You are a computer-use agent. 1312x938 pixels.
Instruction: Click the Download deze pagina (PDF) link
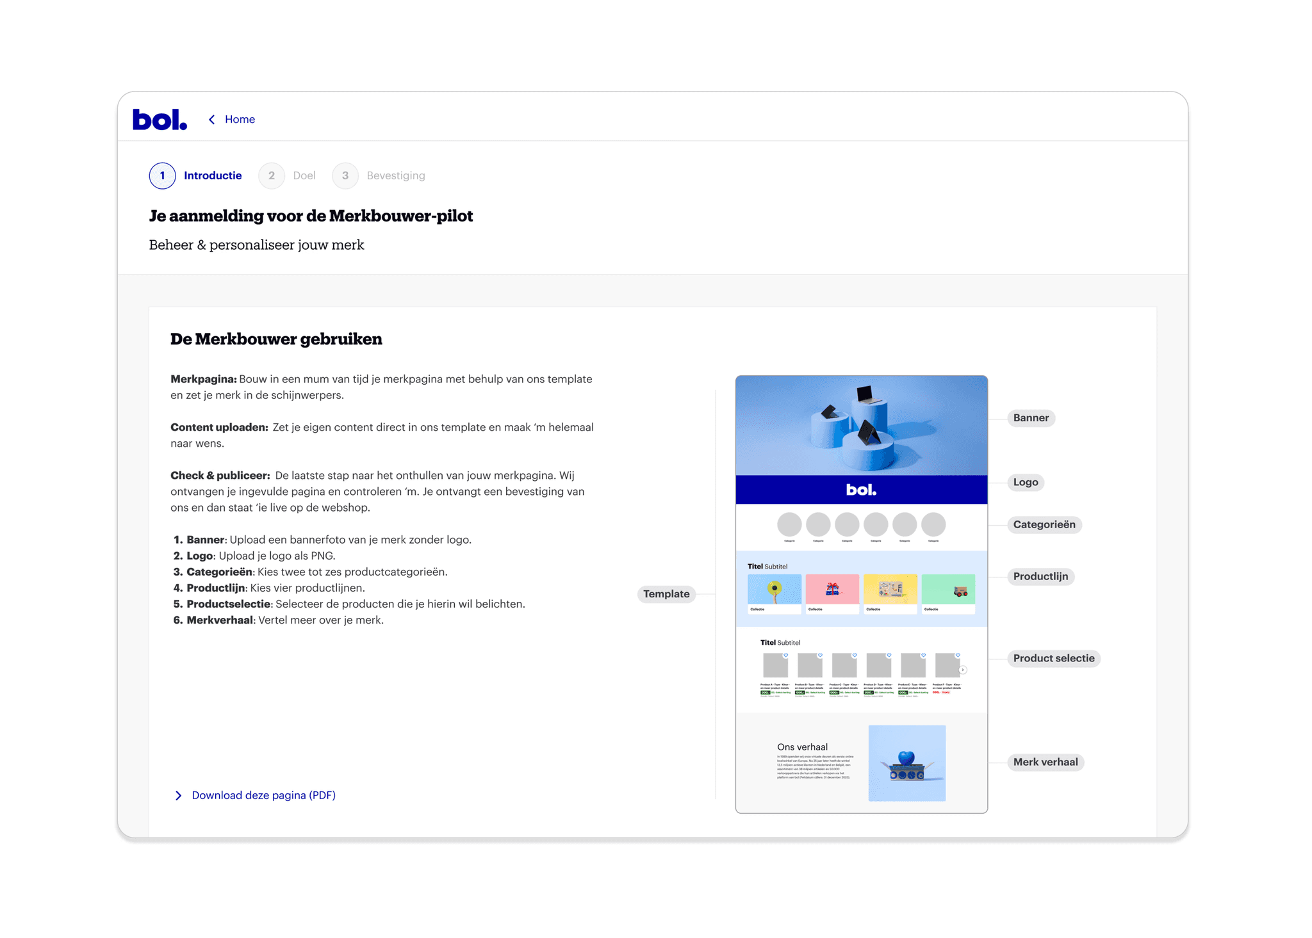coord(263,795)
